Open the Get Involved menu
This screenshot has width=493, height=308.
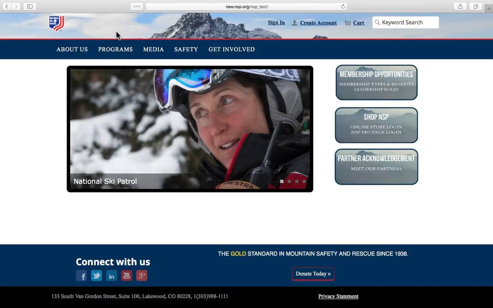point(232,49)
